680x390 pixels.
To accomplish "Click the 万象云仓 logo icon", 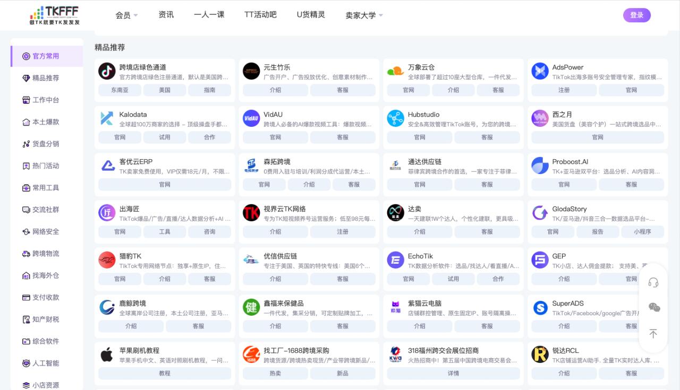I will point(395,71).
